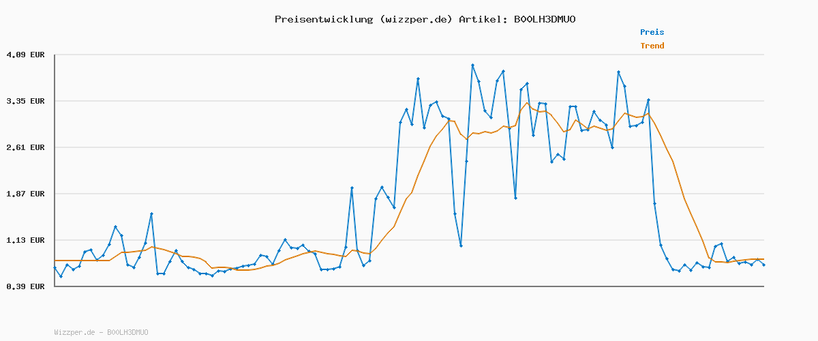
Task: Click the blue Preis legend label
Action: (652, 32)
